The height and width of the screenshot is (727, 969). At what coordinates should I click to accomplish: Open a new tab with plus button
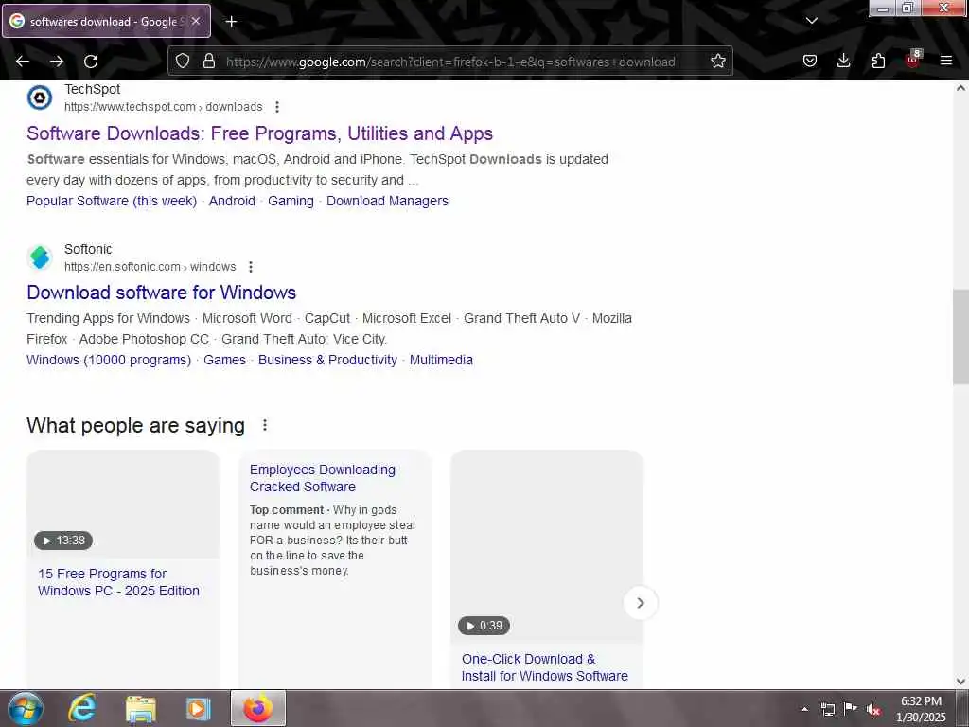(231, 22)
